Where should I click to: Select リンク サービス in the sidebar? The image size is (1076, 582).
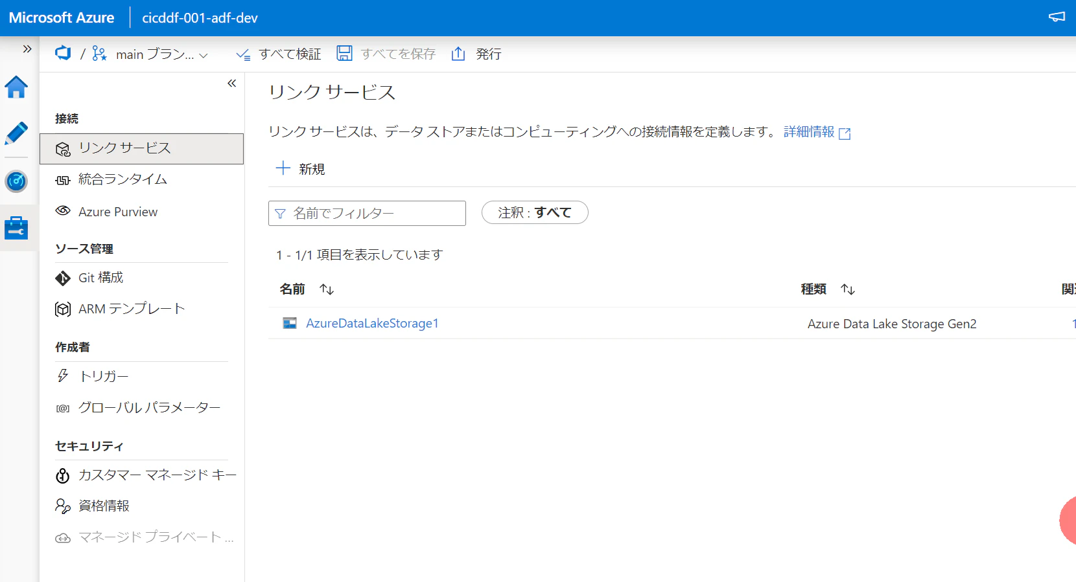(x=141, y=148)
